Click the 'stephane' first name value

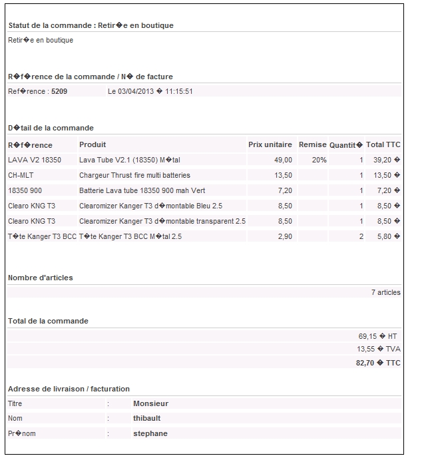pyautogui.click(x=150, y=434)
